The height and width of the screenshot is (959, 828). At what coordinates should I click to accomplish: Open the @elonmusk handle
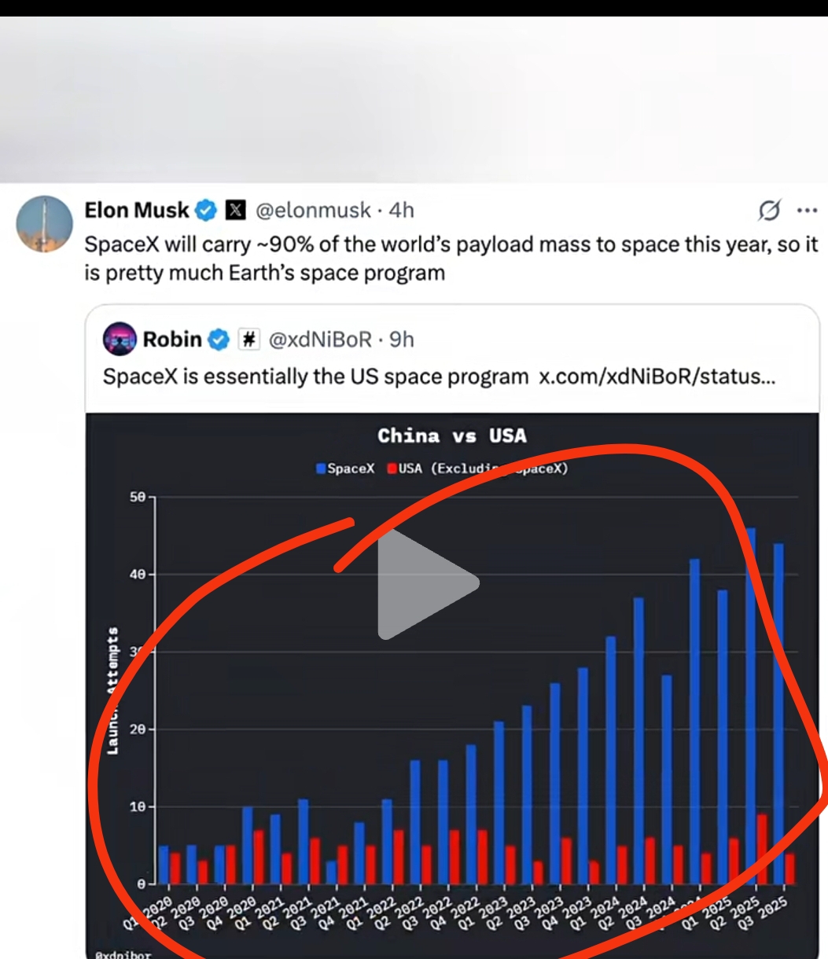click(314, 211)
